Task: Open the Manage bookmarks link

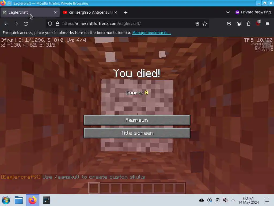Action: click(x=151, y=33)
